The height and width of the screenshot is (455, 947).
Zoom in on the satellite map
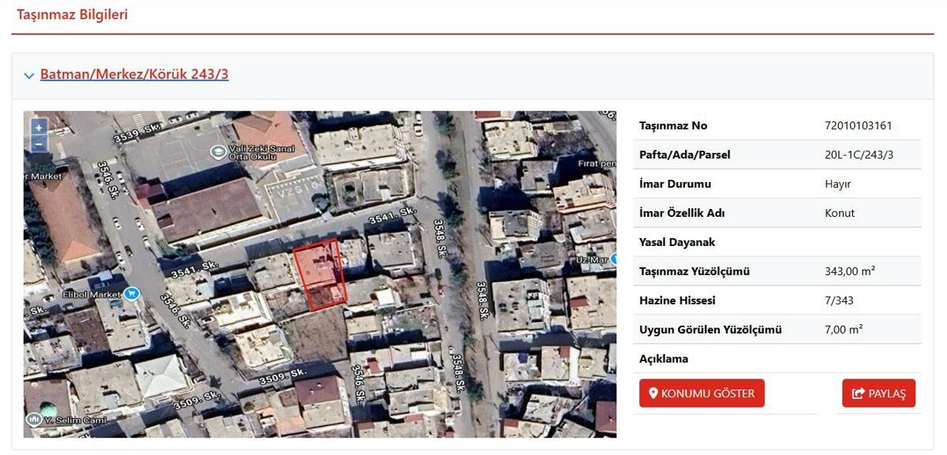pyautogui.click(x=38, y=128)
